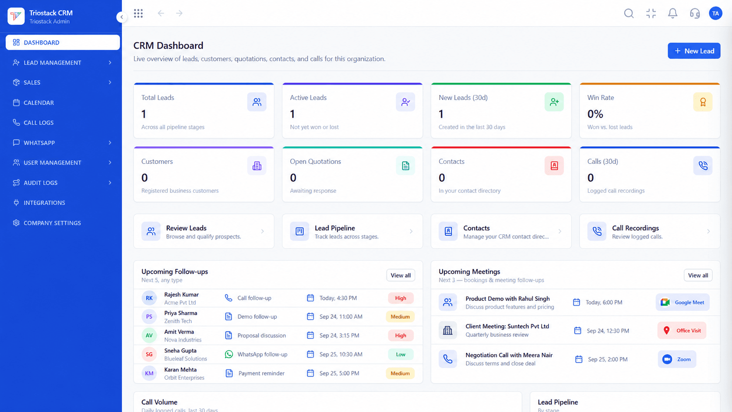Open the Call Recordings quick card
The image size is (732, 412).
(x=650, y=232)
